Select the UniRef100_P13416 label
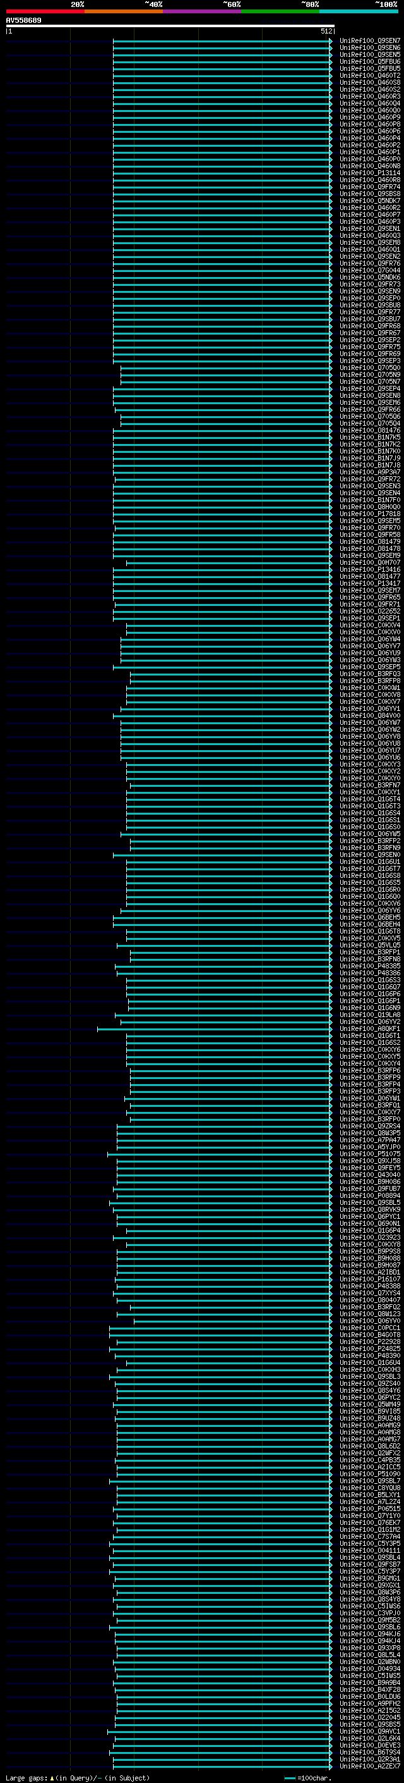 pos(369,570)
